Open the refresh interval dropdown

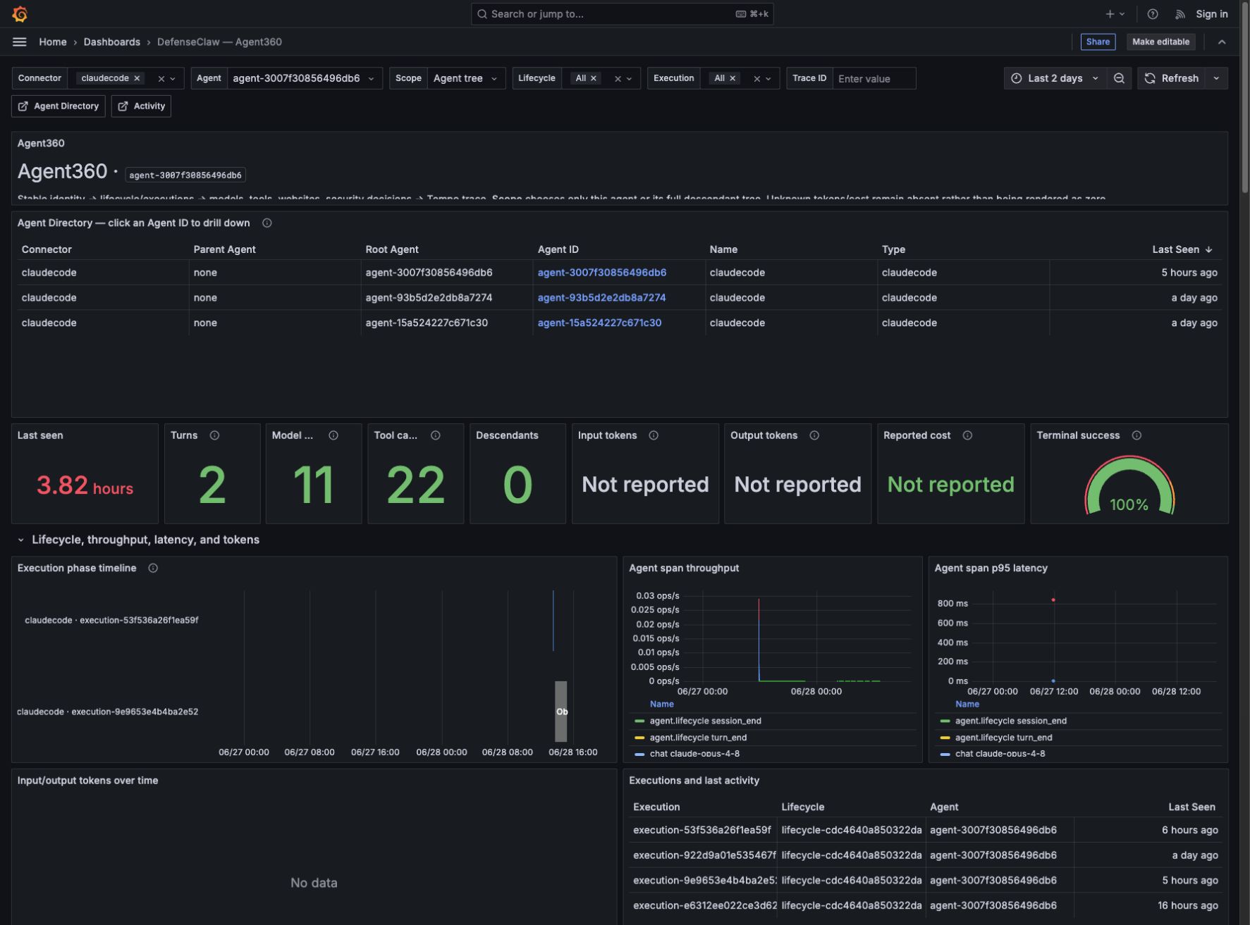pyautogui.click(x=1216, y=78)
